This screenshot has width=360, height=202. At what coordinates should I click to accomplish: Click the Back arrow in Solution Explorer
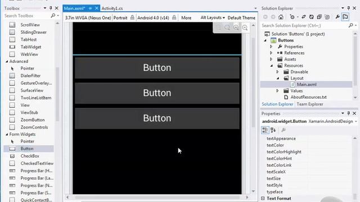tap(265, 17)
